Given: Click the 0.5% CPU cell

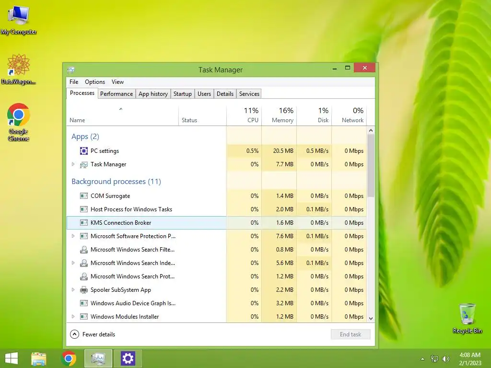Looking at the screenshot, I should (244, 151).
